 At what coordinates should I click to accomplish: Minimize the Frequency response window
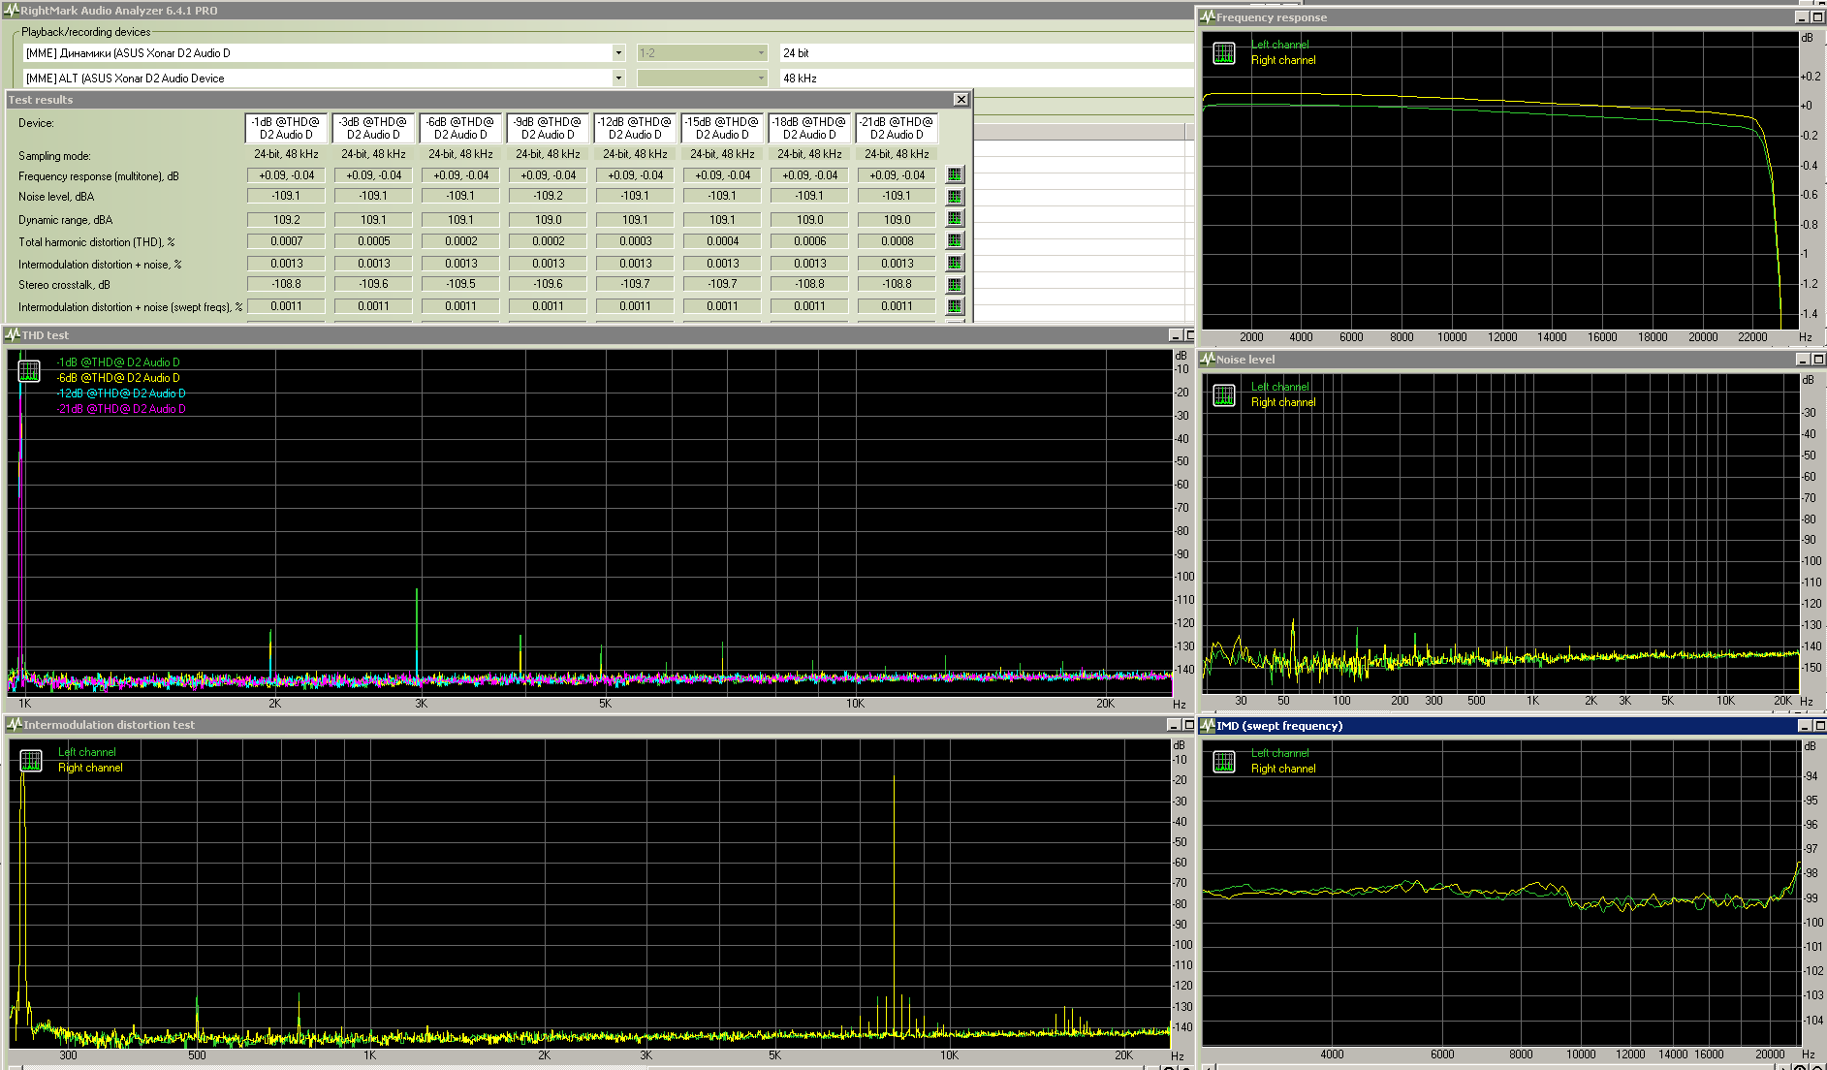pyautogui.click(x=1803, y=17)
